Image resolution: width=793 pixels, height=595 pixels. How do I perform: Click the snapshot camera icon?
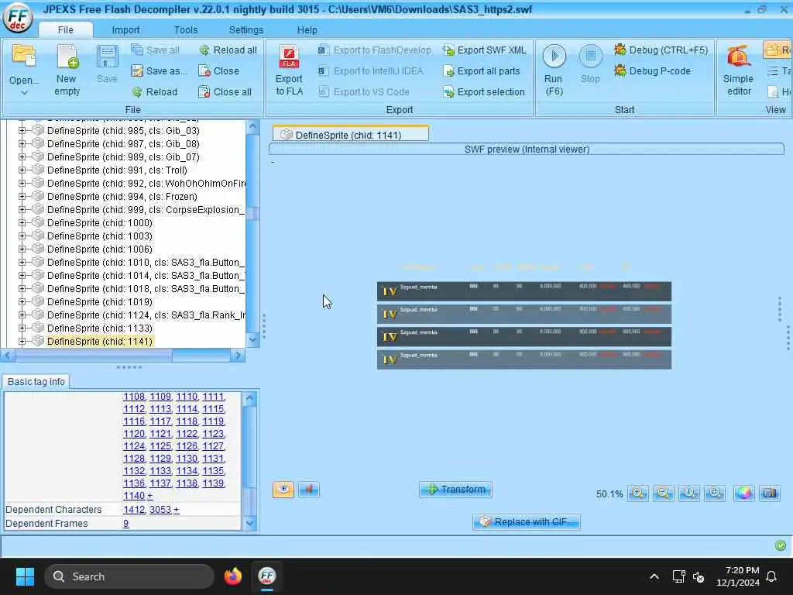[x=769, y=494]
